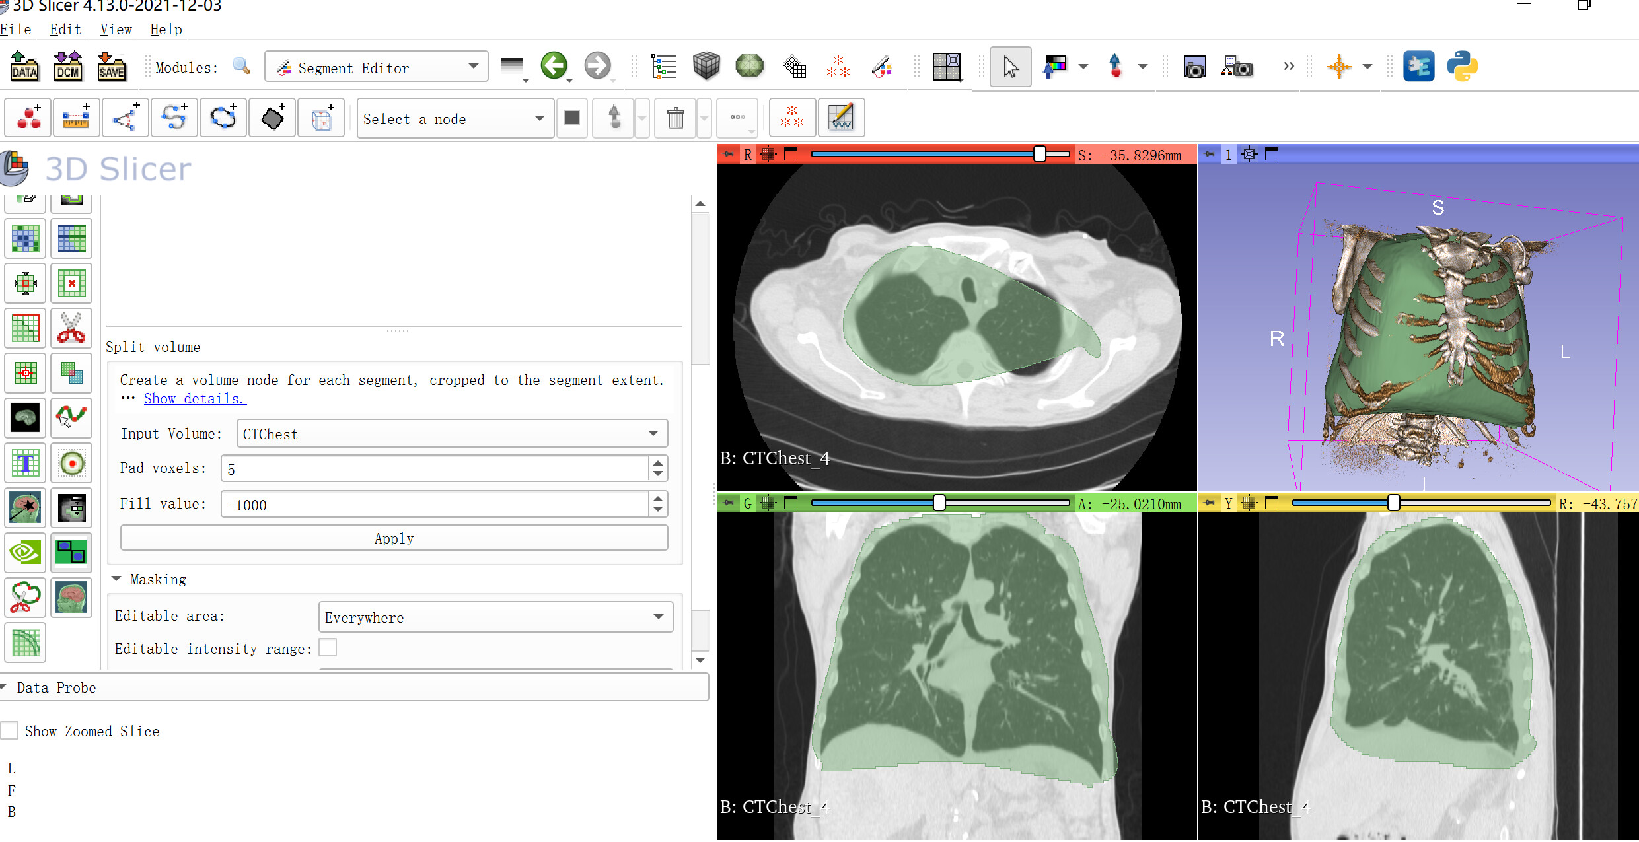Click the Show details link
1639x842 pixels.
195,398
